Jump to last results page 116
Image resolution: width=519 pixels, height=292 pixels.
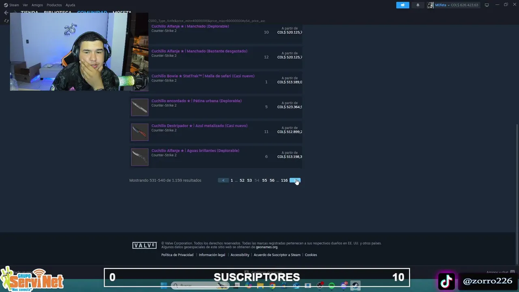[284, 180]
